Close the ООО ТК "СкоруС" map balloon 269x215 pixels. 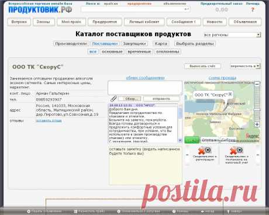click(x=230, y=94)
